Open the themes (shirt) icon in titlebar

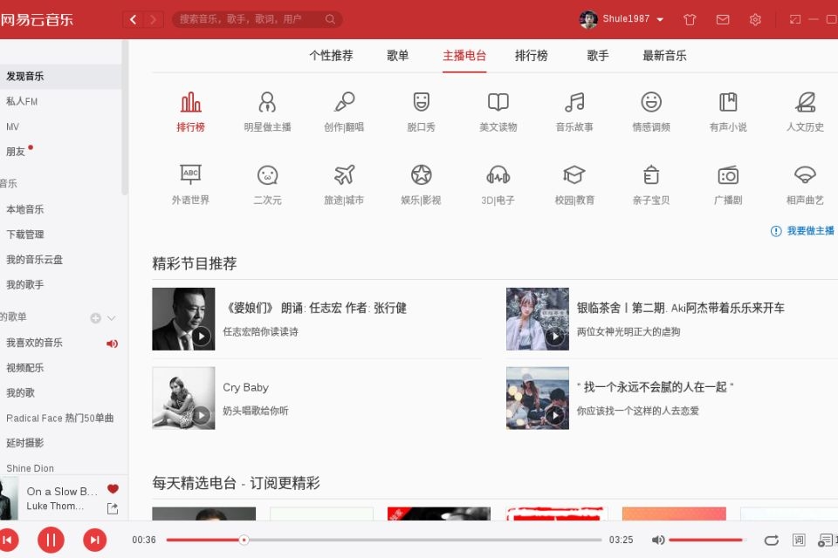click(x=689, y=19)
